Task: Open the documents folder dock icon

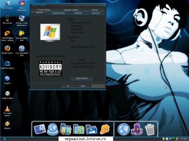Action: point(65,129)
